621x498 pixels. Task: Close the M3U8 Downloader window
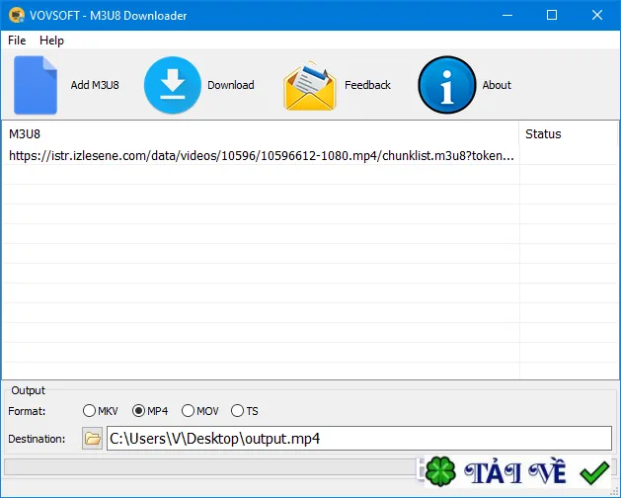pos(597,16)
